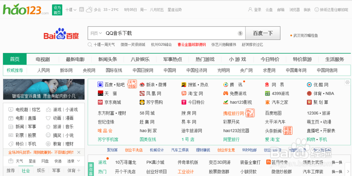Image resolution: width=352 pixels, height=176 pixels.
Task: Open the 最新电影 navigation tab
Action: [x=75, y=59]
